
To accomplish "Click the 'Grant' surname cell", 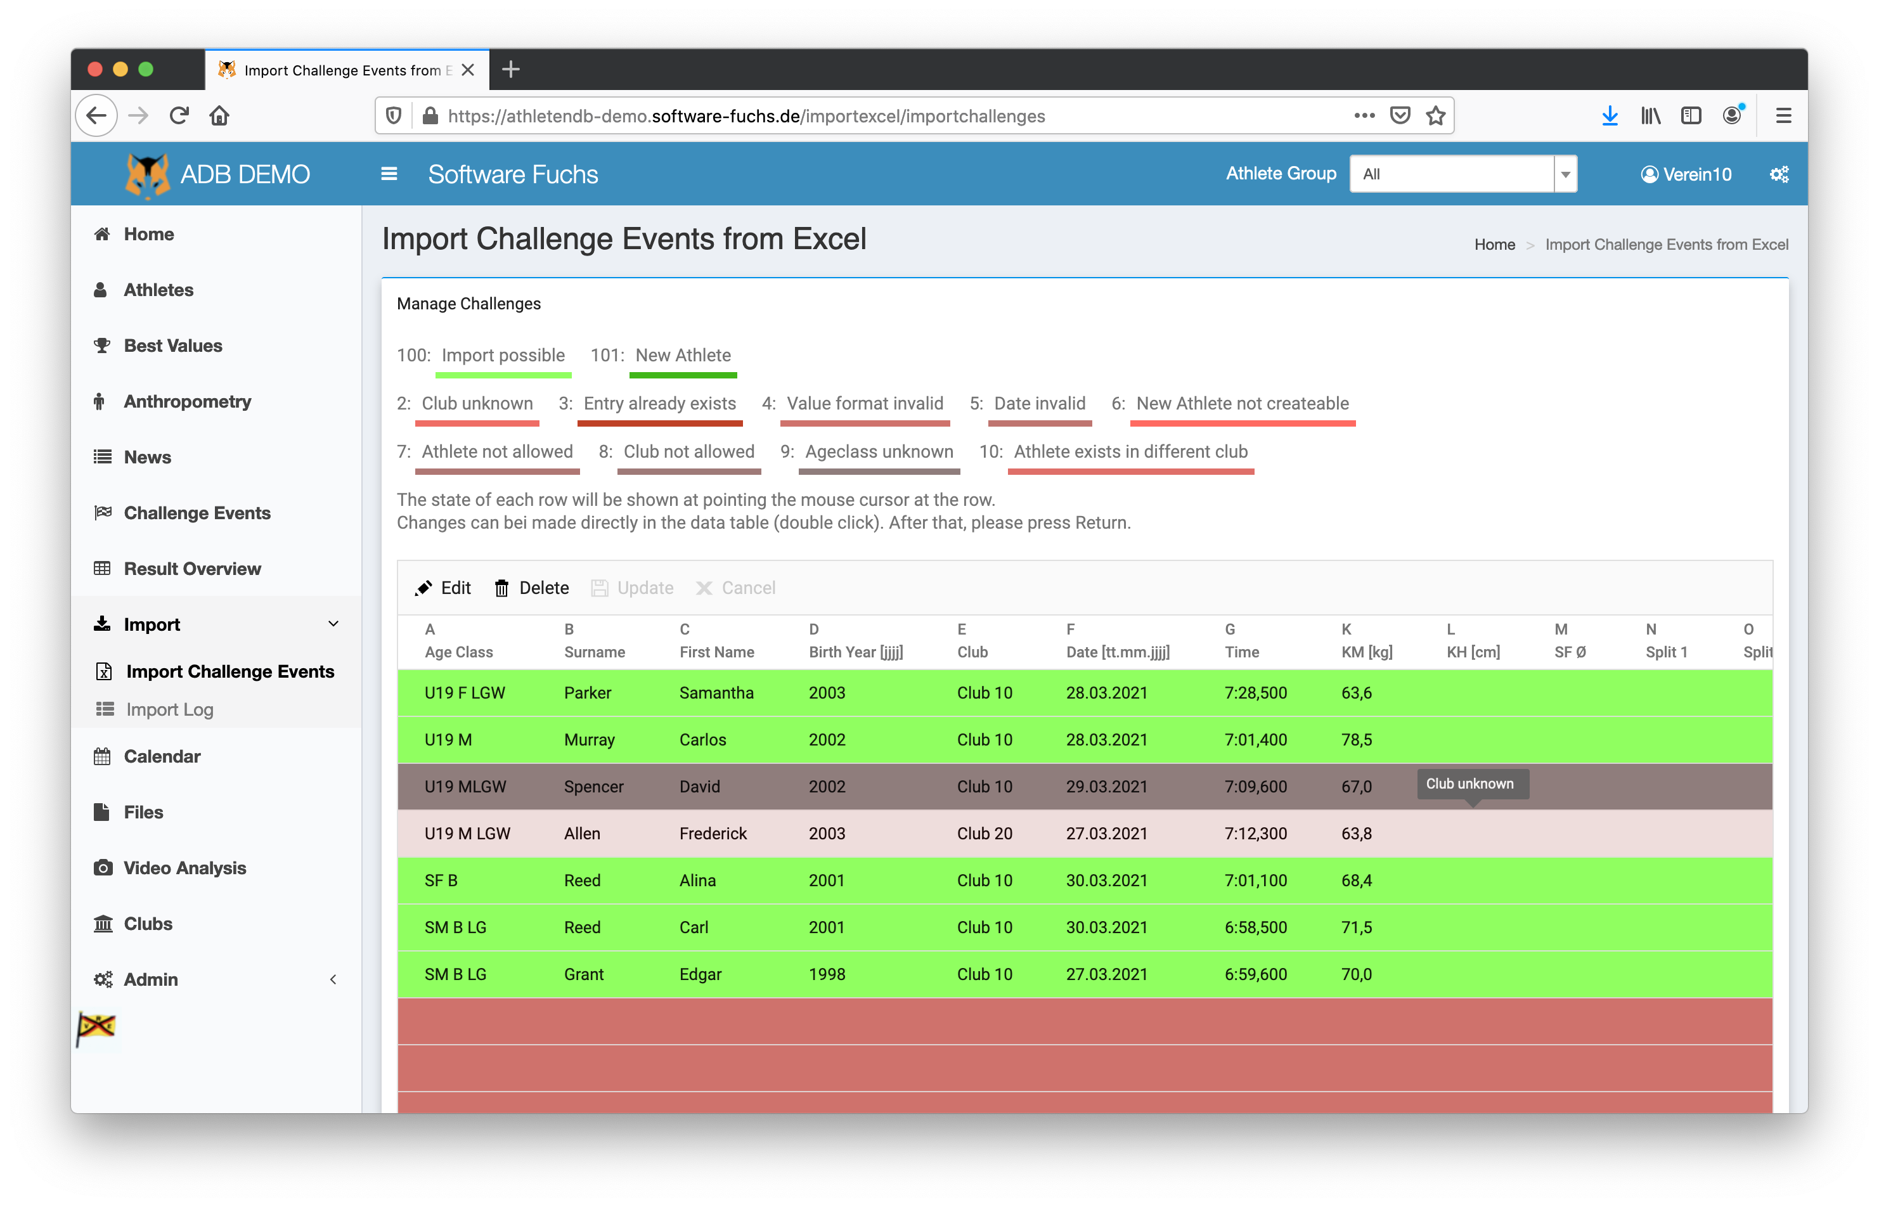I will [584, 974].
